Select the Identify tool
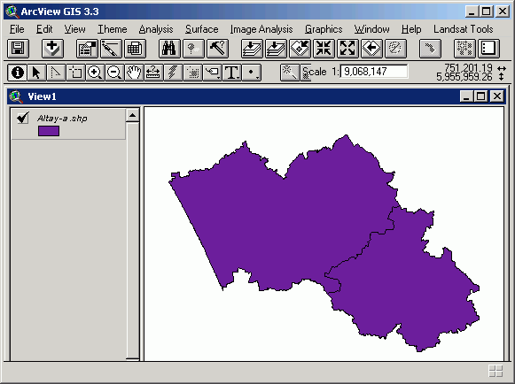The height and width of the screenshot is (384, 515). pos(18,73)
